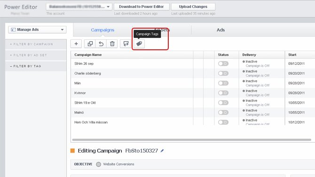Image resolution: width=315 pixels, height=177 pixels.
Task: Select Hem Och Villa mässan campaign
Action: (91, 122)
